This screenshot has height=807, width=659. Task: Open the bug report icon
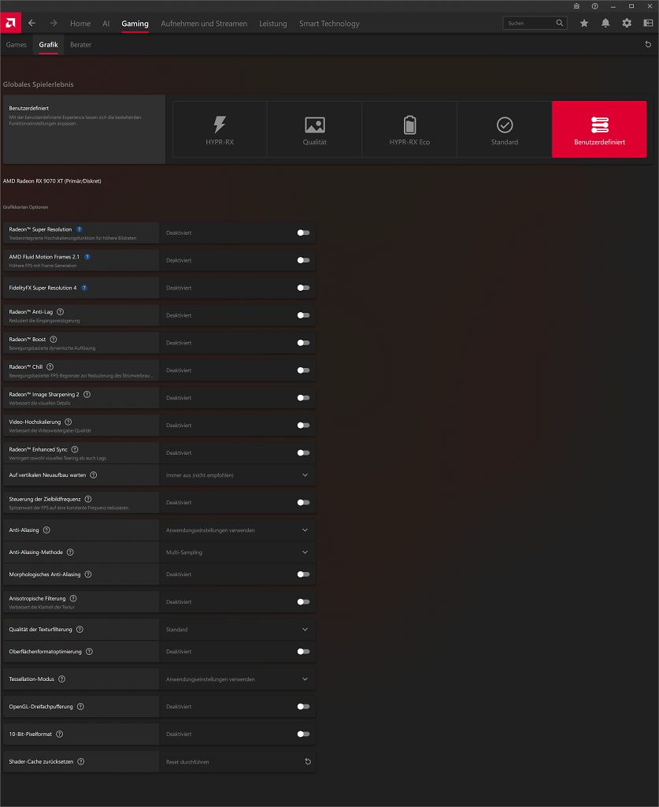tap(577, 6)
